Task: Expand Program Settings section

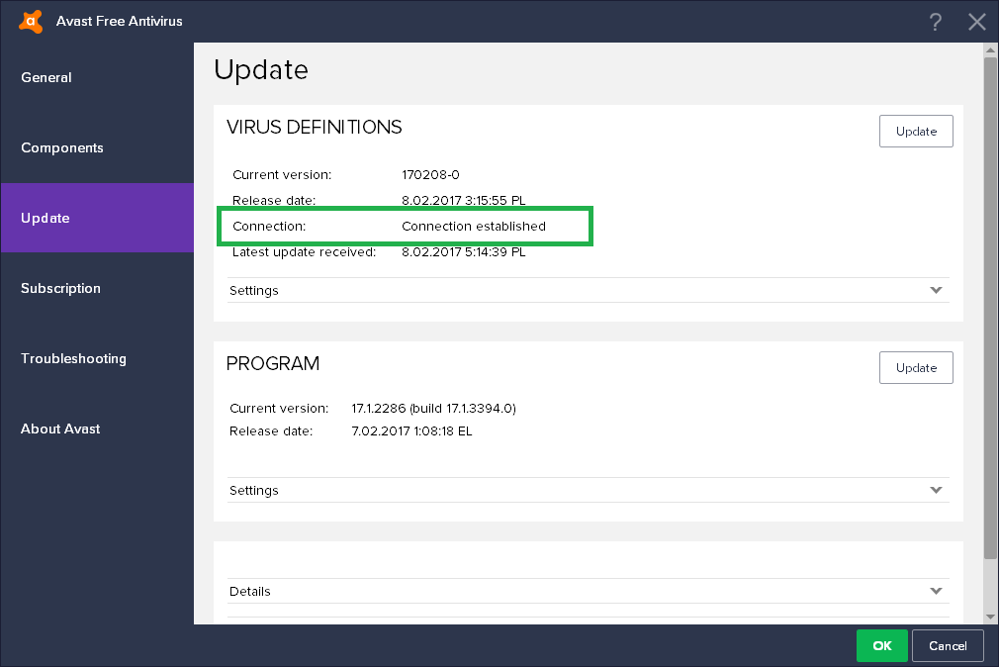Action: coord(589,490)
